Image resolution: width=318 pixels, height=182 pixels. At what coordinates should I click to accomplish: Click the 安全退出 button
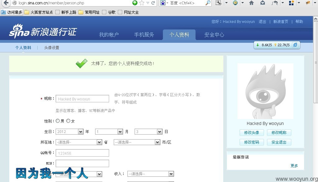pyautogui.click(x=279, y=142)
